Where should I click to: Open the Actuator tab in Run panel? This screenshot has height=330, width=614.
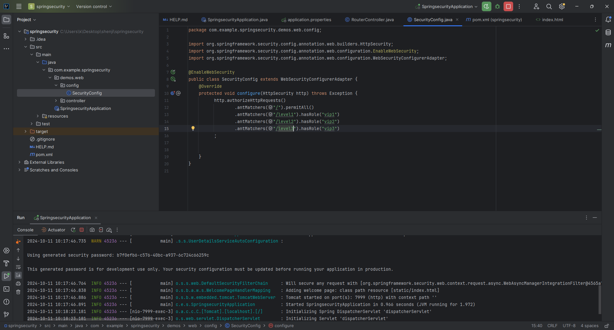53,230
